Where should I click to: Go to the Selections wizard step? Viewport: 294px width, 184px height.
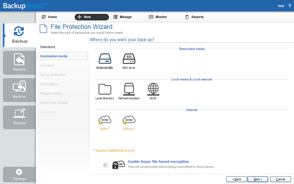click(x=48, y=47)
